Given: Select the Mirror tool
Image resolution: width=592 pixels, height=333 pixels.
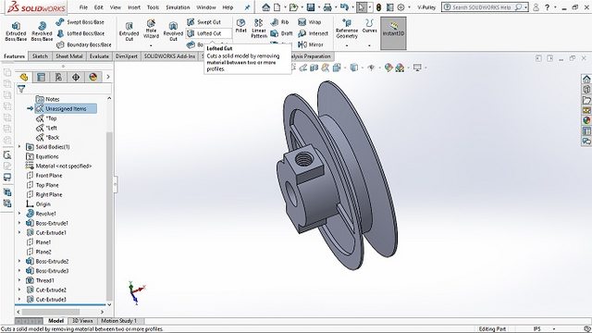Looking at the screenshot, I should pos(311,45).
